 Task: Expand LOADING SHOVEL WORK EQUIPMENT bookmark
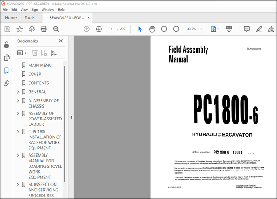[x=18, y=155]
